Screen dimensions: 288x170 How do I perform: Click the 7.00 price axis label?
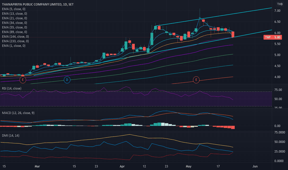tap(277, 11)
